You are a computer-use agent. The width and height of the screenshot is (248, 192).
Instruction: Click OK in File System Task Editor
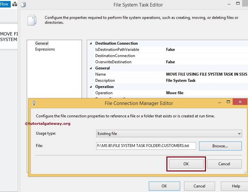(x=164, y=186)
